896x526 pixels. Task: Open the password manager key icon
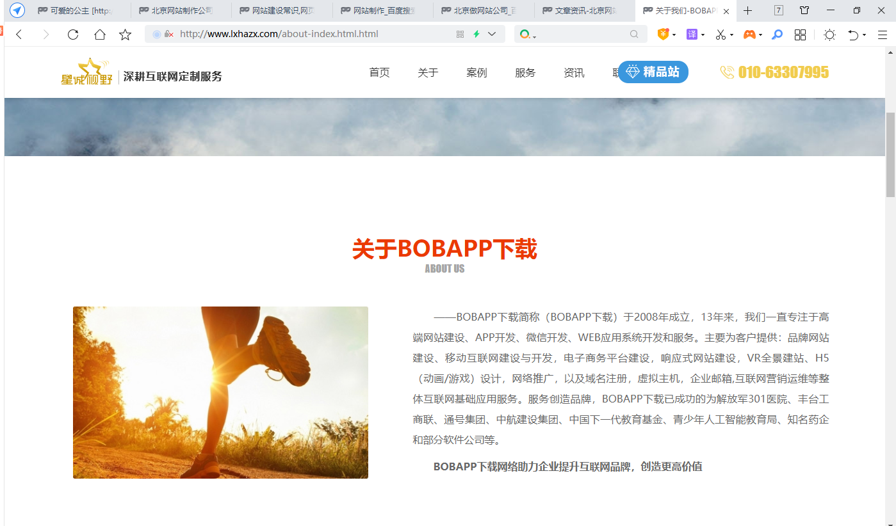(776, 35)
